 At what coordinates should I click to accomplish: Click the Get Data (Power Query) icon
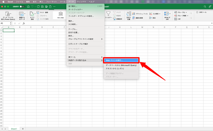(x=7, y=14)
